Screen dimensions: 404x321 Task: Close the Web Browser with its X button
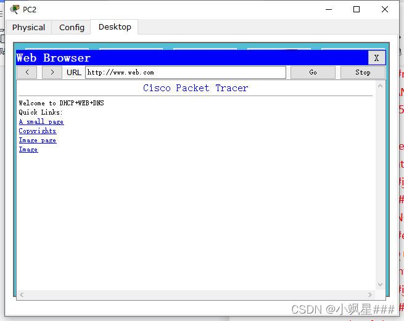point(376,58)
